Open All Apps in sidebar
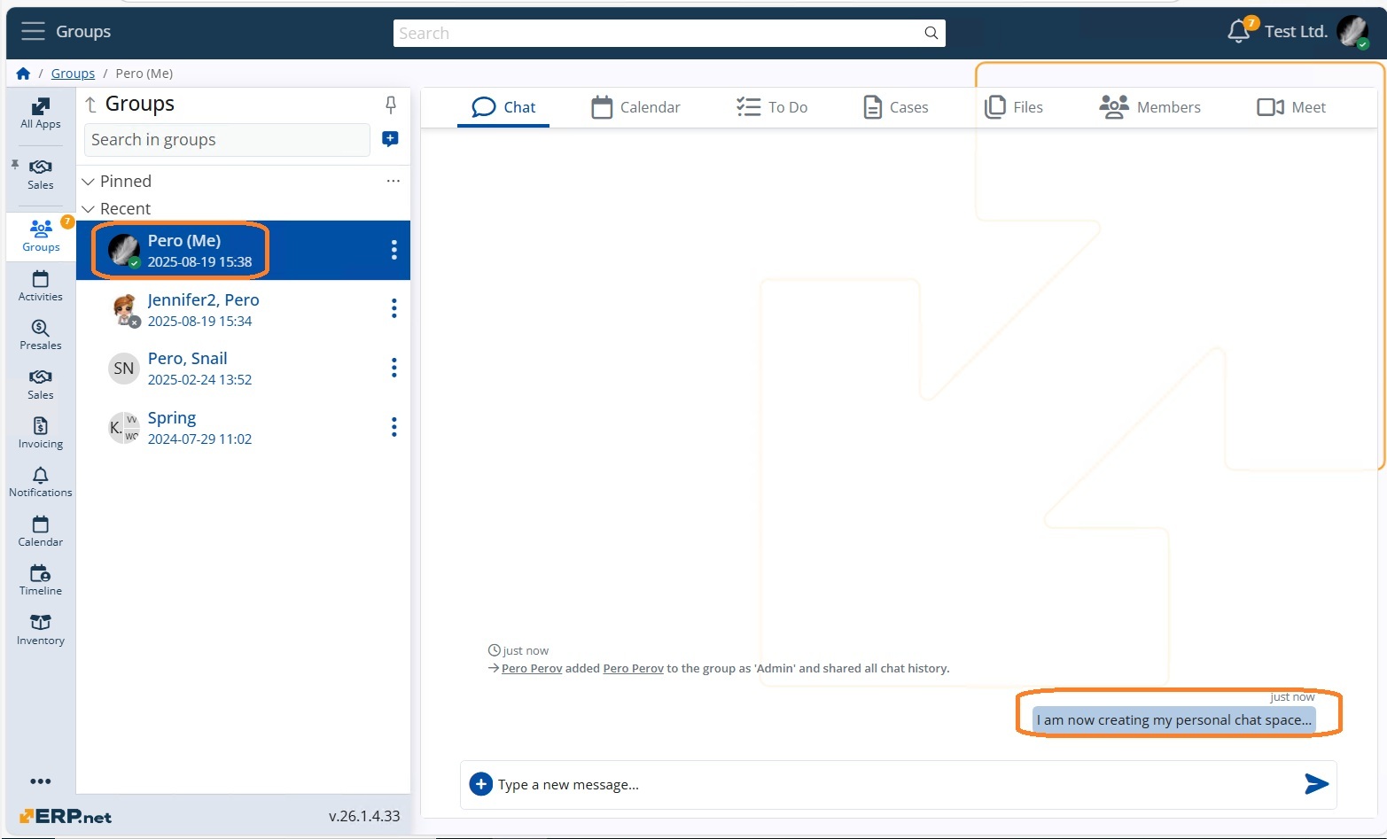Screen dimensions: 1387x839 pos(41,113)
